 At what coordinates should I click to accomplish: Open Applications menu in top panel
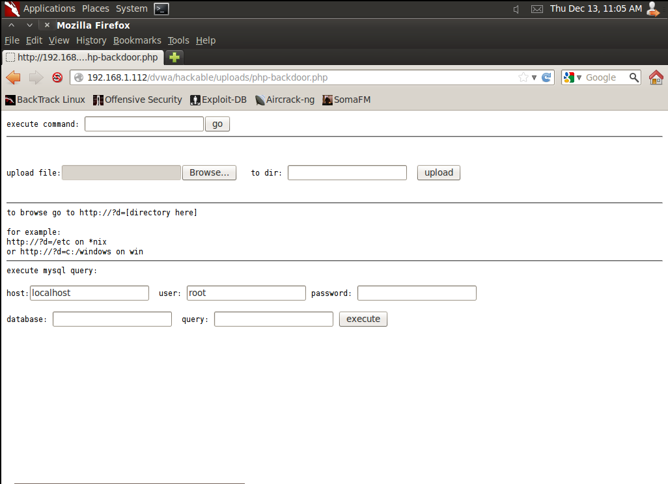[49, 8]
